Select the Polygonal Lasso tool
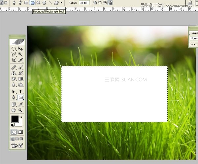Screen dimensions: 198x164 pos(14,54)
